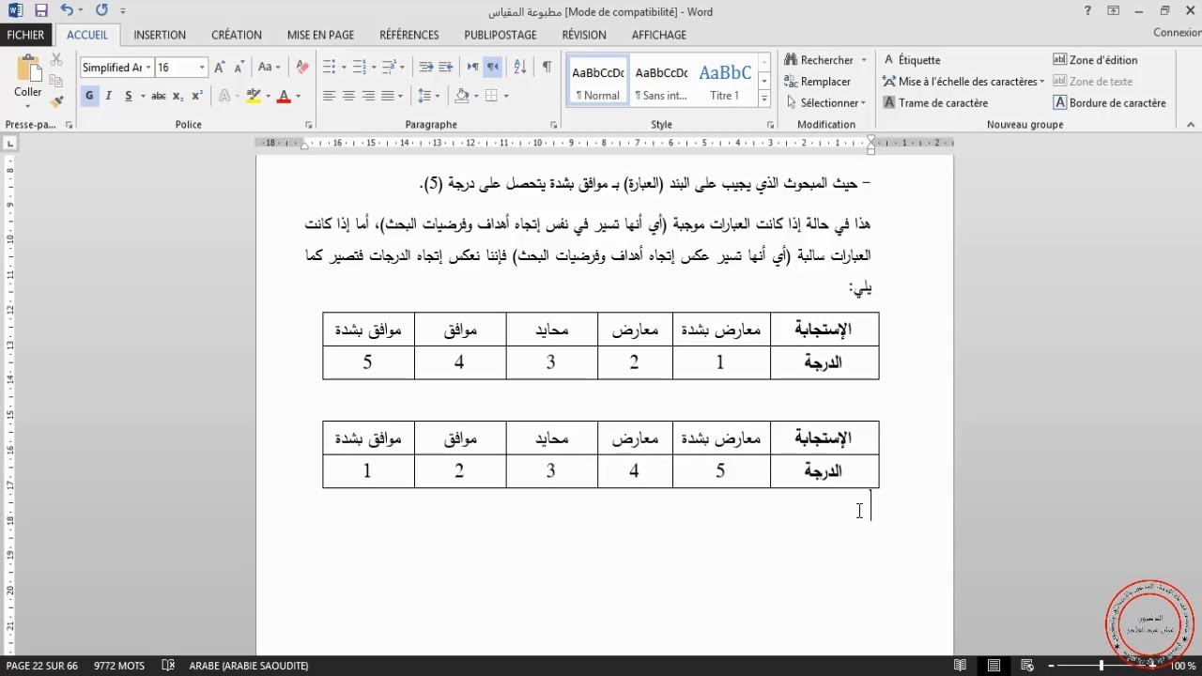Open Sélectionner dropdown

pyautogui.click(x=826, y=103)
